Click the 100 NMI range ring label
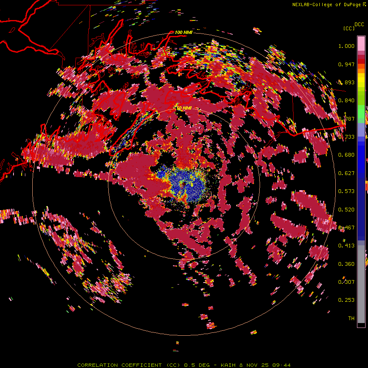 (x=184, y=32)
